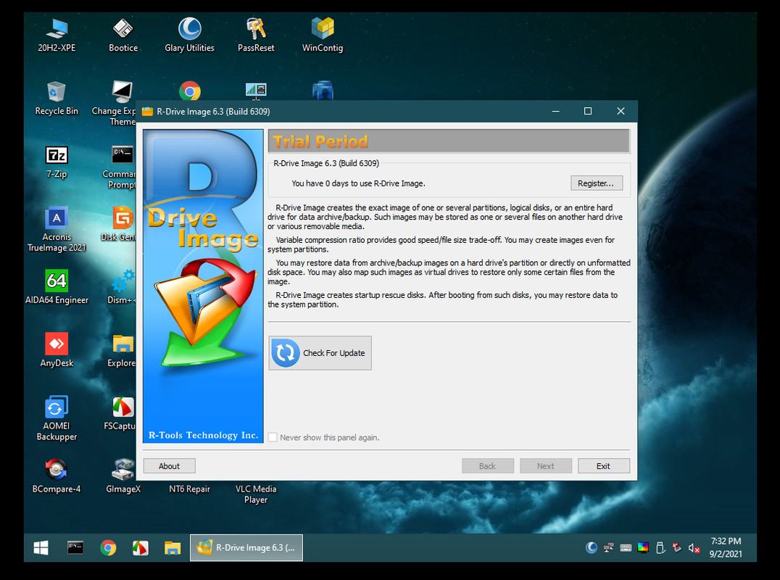Launch Chrome from the taskbar
This screenshot has width=780, height=580.
[108, 547]
